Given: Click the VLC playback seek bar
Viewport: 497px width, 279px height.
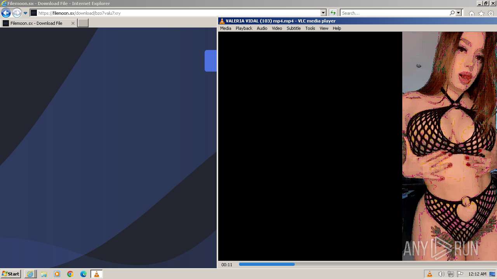Looking at the screenshot, I should pos(367,264).
